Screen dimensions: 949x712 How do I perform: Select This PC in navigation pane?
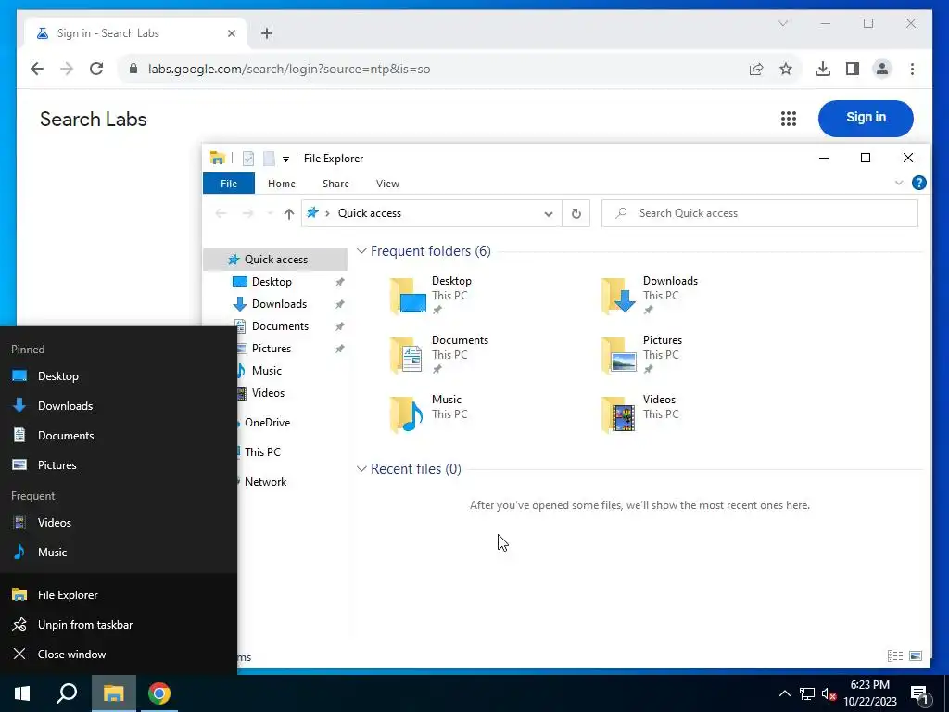(x=262, y=452)
